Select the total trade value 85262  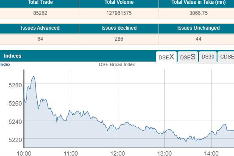pyautogui.click(x=40, y=13)
